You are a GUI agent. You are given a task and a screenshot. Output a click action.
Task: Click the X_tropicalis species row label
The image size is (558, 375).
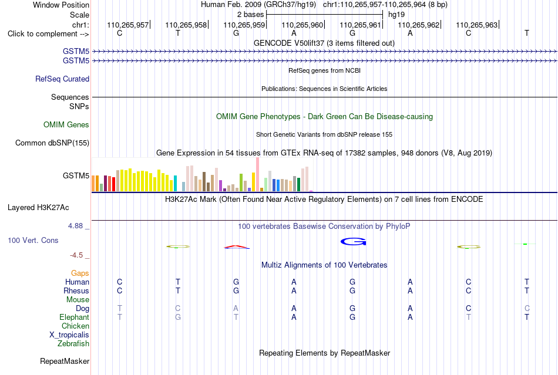69,335
